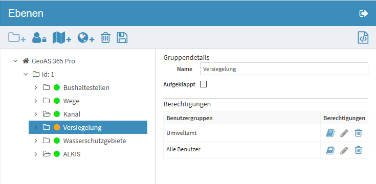
Task: Open the code file view icon
Action: pyautogui.click(x=363, y=38)
